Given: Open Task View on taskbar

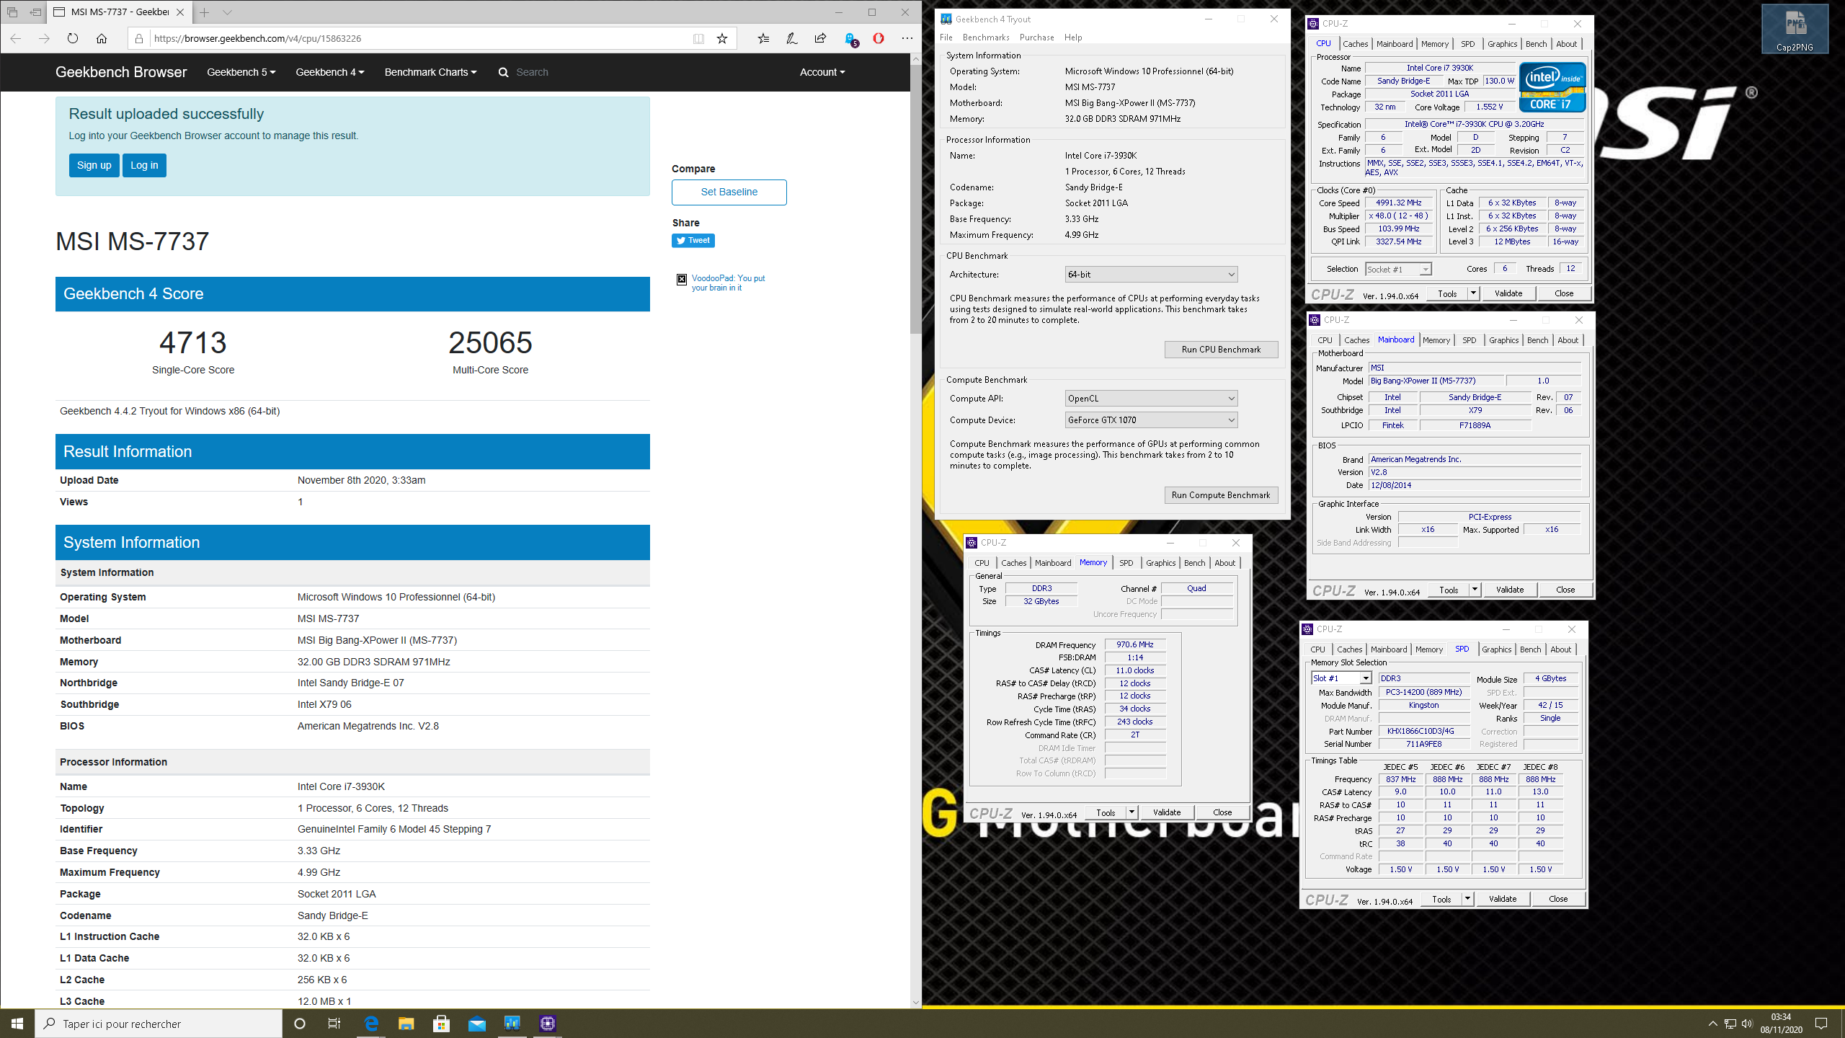Looking at the screenshot, I should [334, 1024].
